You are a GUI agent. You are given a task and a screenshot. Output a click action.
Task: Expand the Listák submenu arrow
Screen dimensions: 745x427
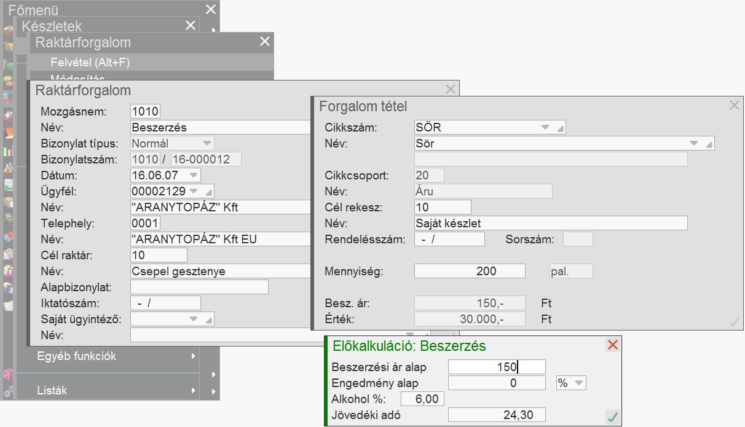tap(194, 391)
